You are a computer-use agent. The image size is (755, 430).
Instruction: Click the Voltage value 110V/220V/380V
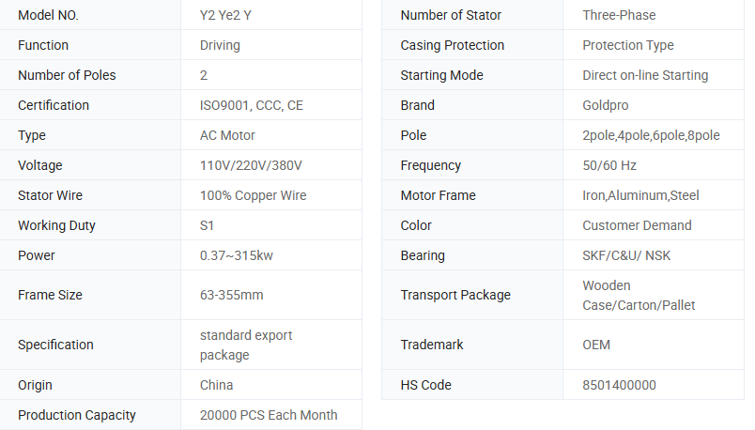click(x=251, y=165)
